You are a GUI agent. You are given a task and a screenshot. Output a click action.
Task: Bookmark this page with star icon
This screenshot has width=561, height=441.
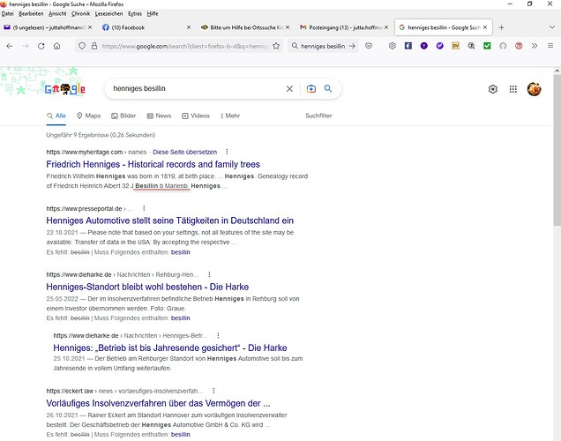[x=276, y=46]
